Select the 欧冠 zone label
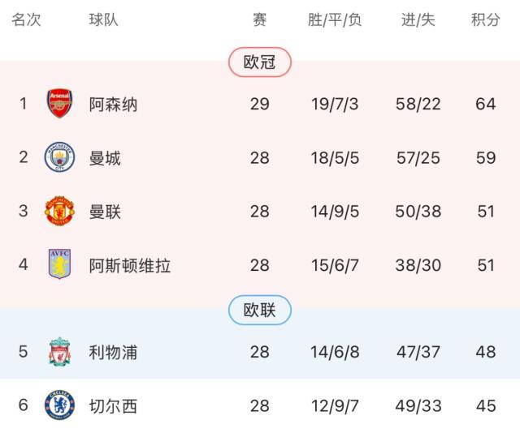The height and width of the screenshot is (433, 520). click(x=259, y=62)
